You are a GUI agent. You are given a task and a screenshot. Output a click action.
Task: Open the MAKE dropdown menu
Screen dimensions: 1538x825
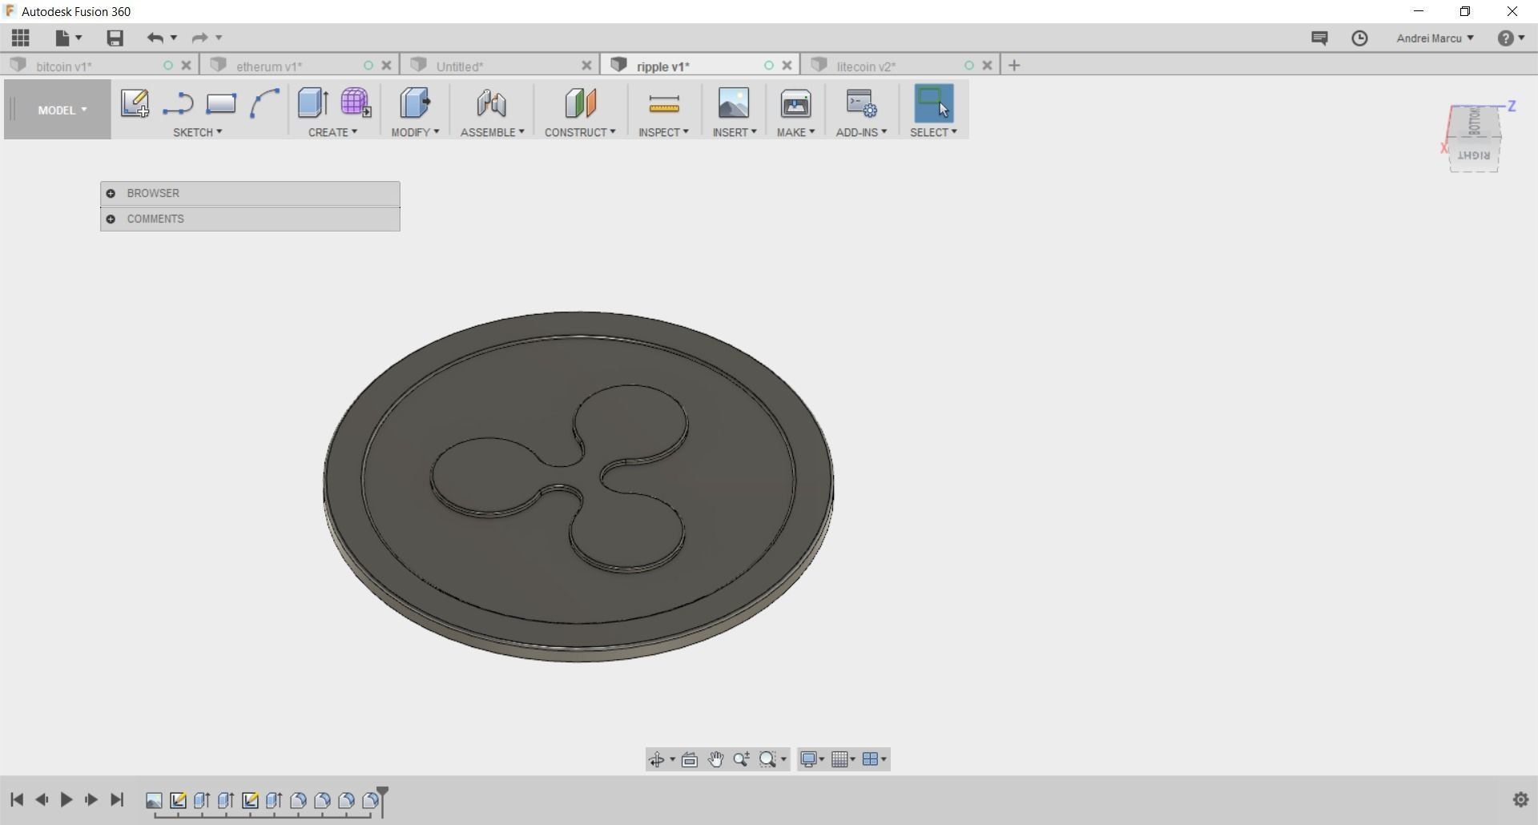coord(795,132)
